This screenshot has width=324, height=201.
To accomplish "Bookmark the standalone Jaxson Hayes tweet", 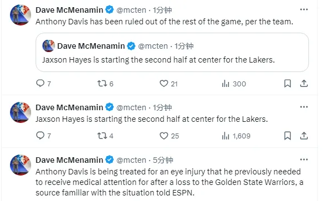I will [x=287, y=136].
